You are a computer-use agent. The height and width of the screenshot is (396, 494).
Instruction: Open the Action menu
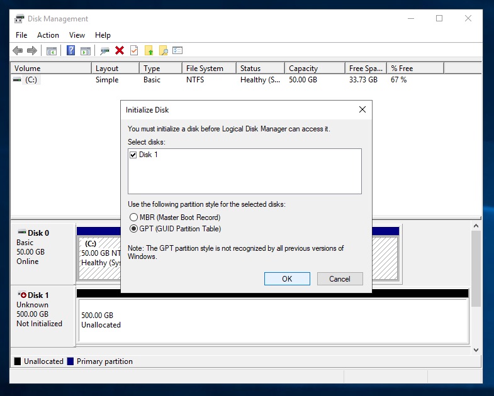pos(48,35)
